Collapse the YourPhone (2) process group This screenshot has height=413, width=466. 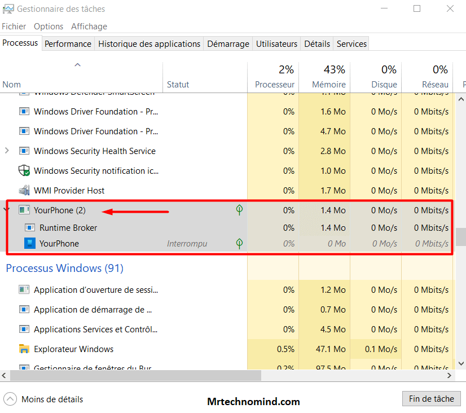click(x=7, y=210)
